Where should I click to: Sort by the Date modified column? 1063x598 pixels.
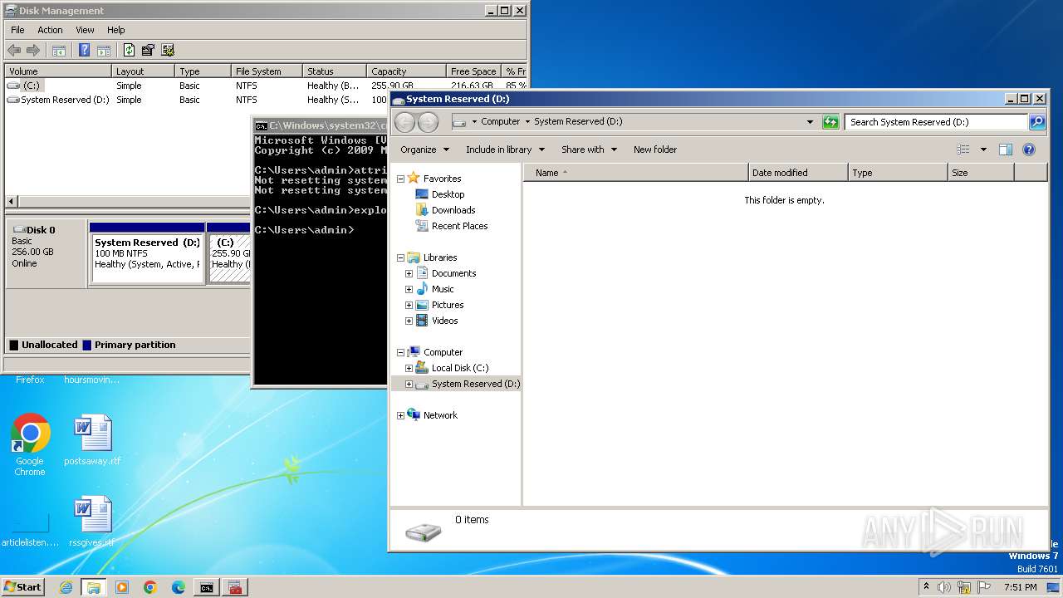coord(798,173)
